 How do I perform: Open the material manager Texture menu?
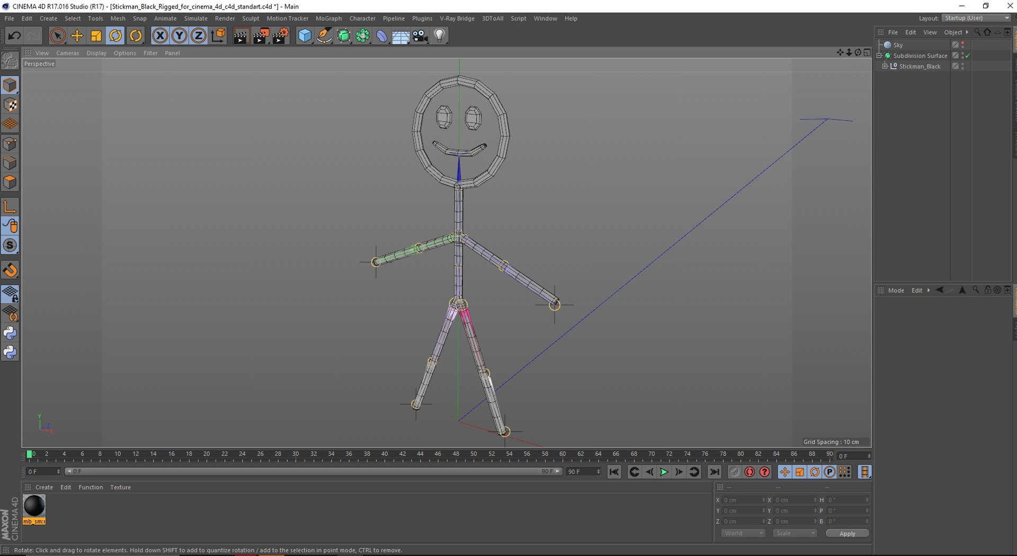(120, 487)
